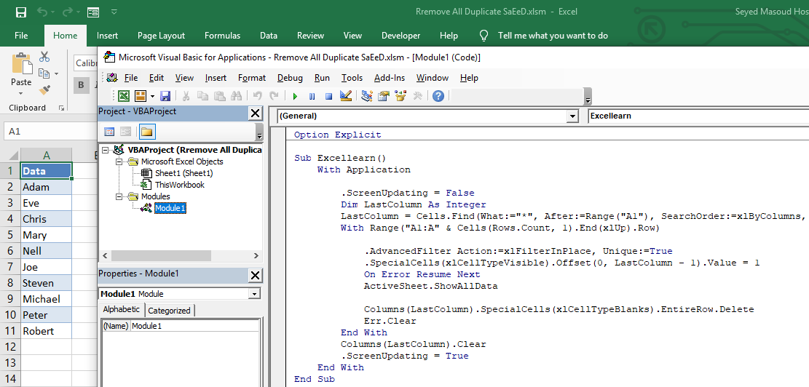This screenshot has width=809, height=387.
Task: Click the Cut scissors icon in Excel ribbon
Action: click(44, 57)
